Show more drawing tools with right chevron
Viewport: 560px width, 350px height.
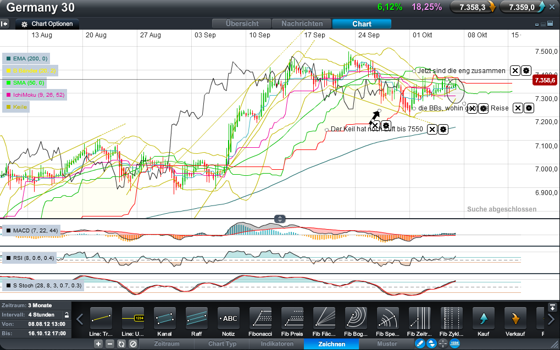point(551,319)
